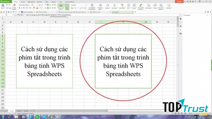The height and width of the screenshot is (119, 212).
Task: Switch to the Home ribbon tab
Action: point(16,2)
